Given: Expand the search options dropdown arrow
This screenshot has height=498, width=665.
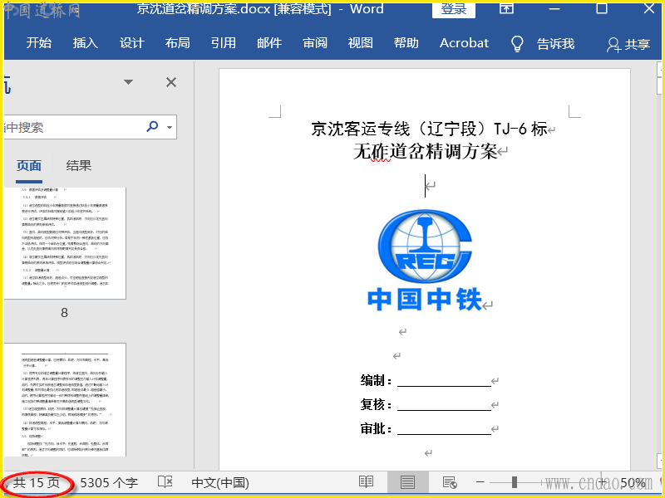Looking at the screenshot, I should pos(170,127).
